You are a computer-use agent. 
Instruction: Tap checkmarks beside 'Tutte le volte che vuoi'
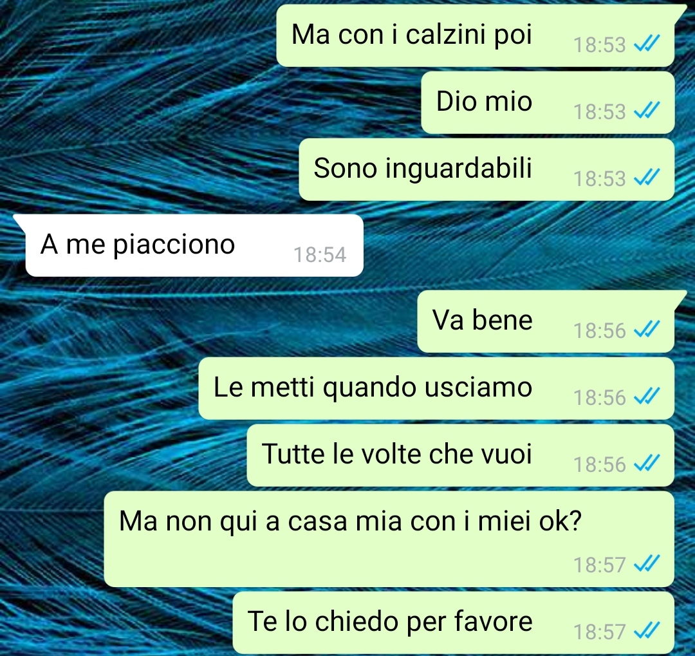tap(647, 464)
